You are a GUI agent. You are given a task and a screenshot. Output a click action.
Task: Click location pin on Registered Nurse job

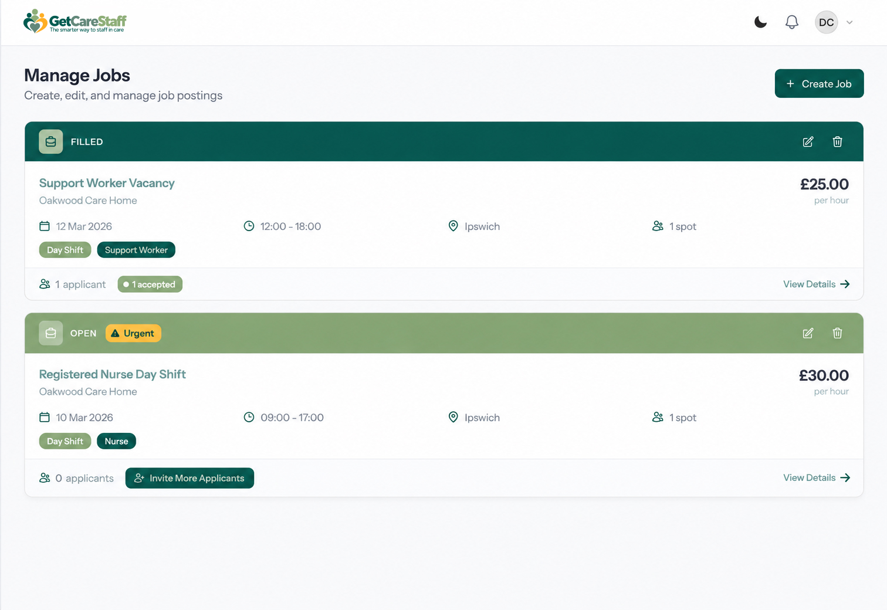pos(453,417)
